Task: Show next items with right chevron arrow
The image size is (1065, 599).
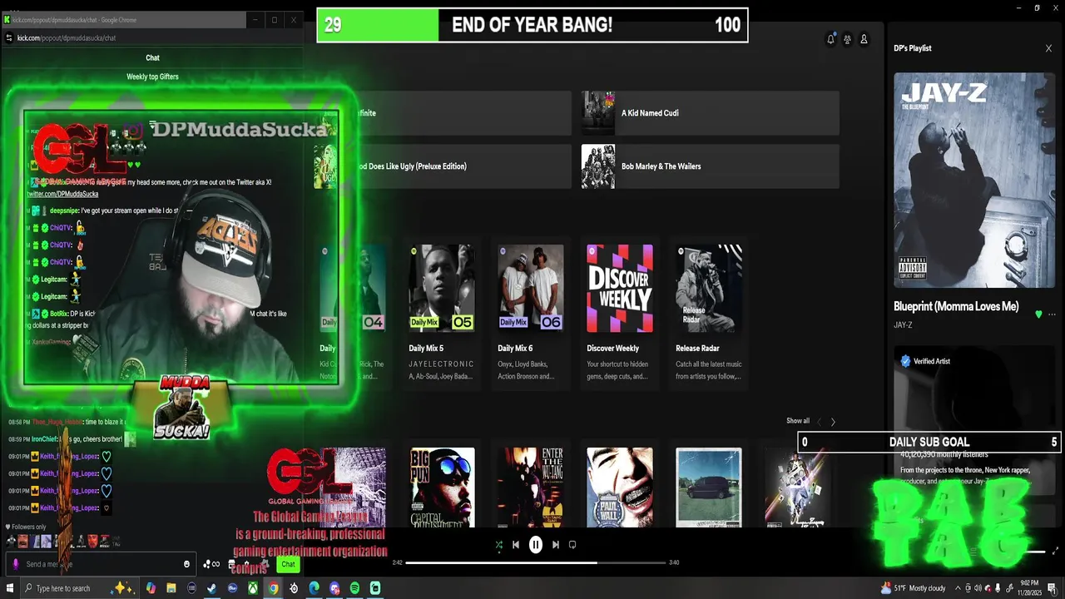Action: [x=833, y=422]
